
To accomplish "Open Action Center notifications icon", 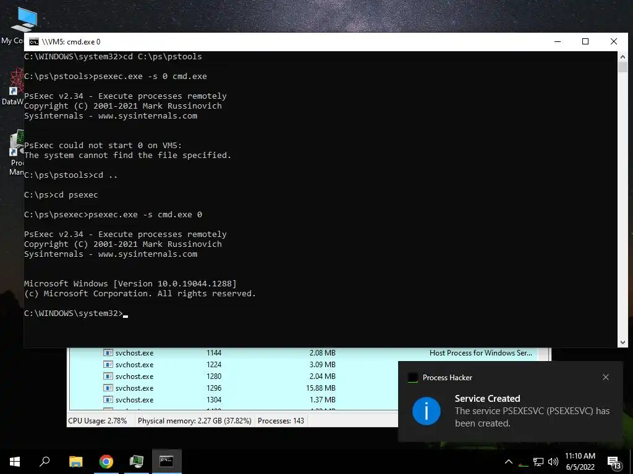I will tap(615, 462).
